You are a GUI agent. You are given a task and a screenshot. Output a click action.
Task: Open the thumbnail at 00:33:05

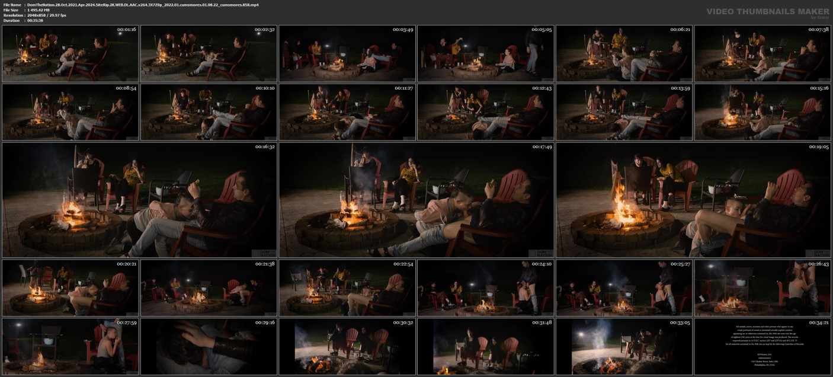(624, 346)
